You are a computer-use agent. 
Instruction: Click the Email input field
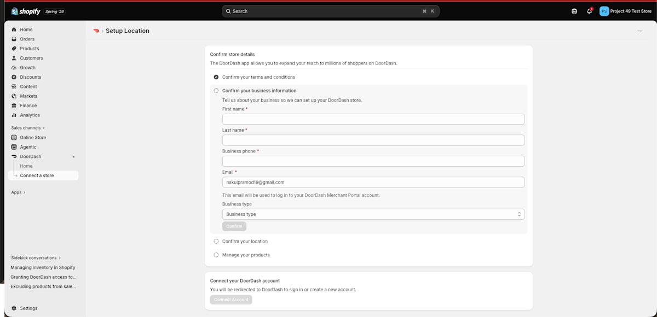click(373, 182)
